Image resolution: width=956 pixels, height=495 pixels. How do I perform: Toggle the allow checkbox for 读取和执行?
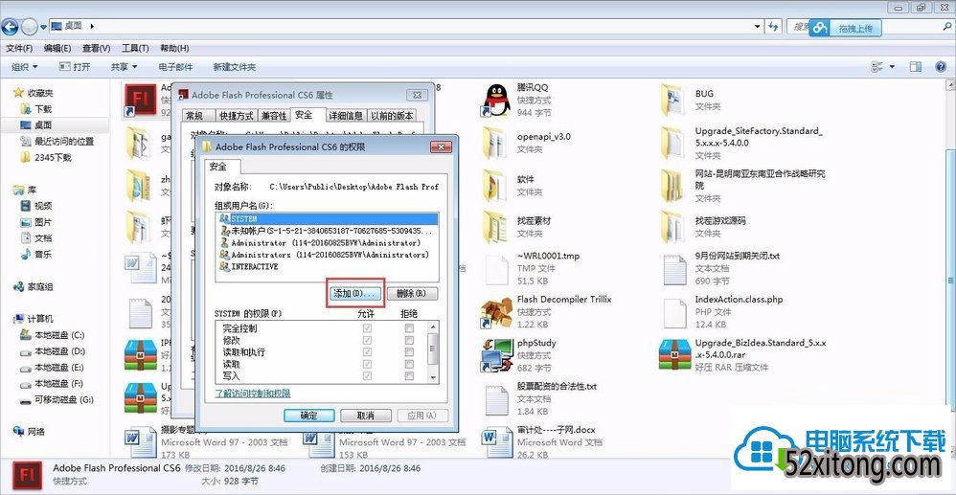(367, 352)
